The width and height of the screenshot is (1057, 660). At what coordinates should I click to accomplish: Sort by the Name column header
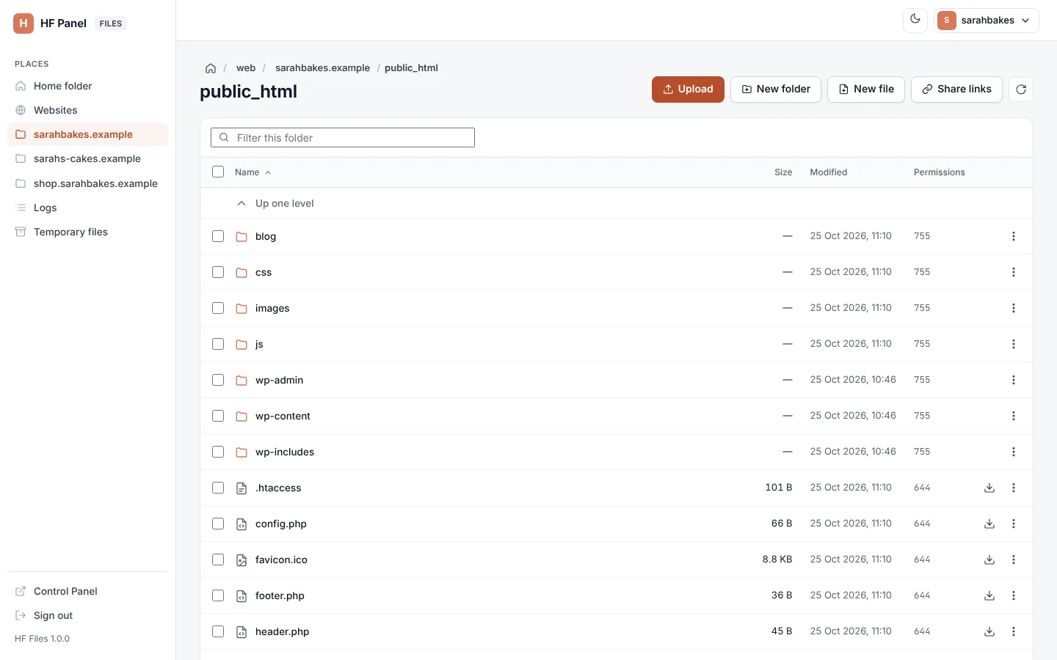tap(253, 172)
